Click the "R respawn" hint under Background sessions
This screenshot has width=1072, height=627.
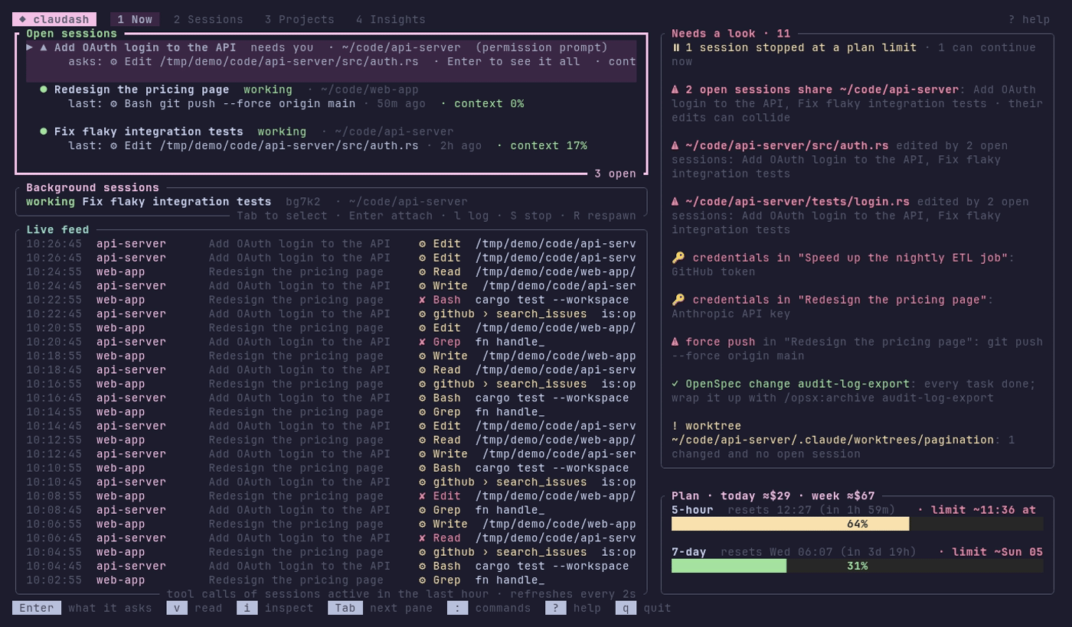(x=605, y=216)
